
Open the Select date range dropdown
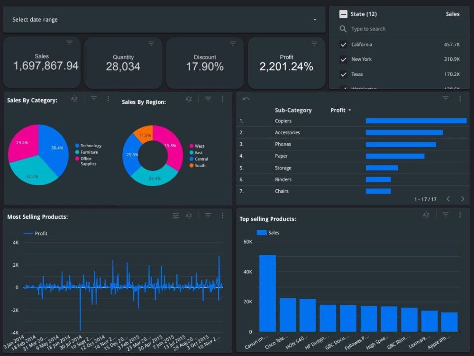[314, 19]
